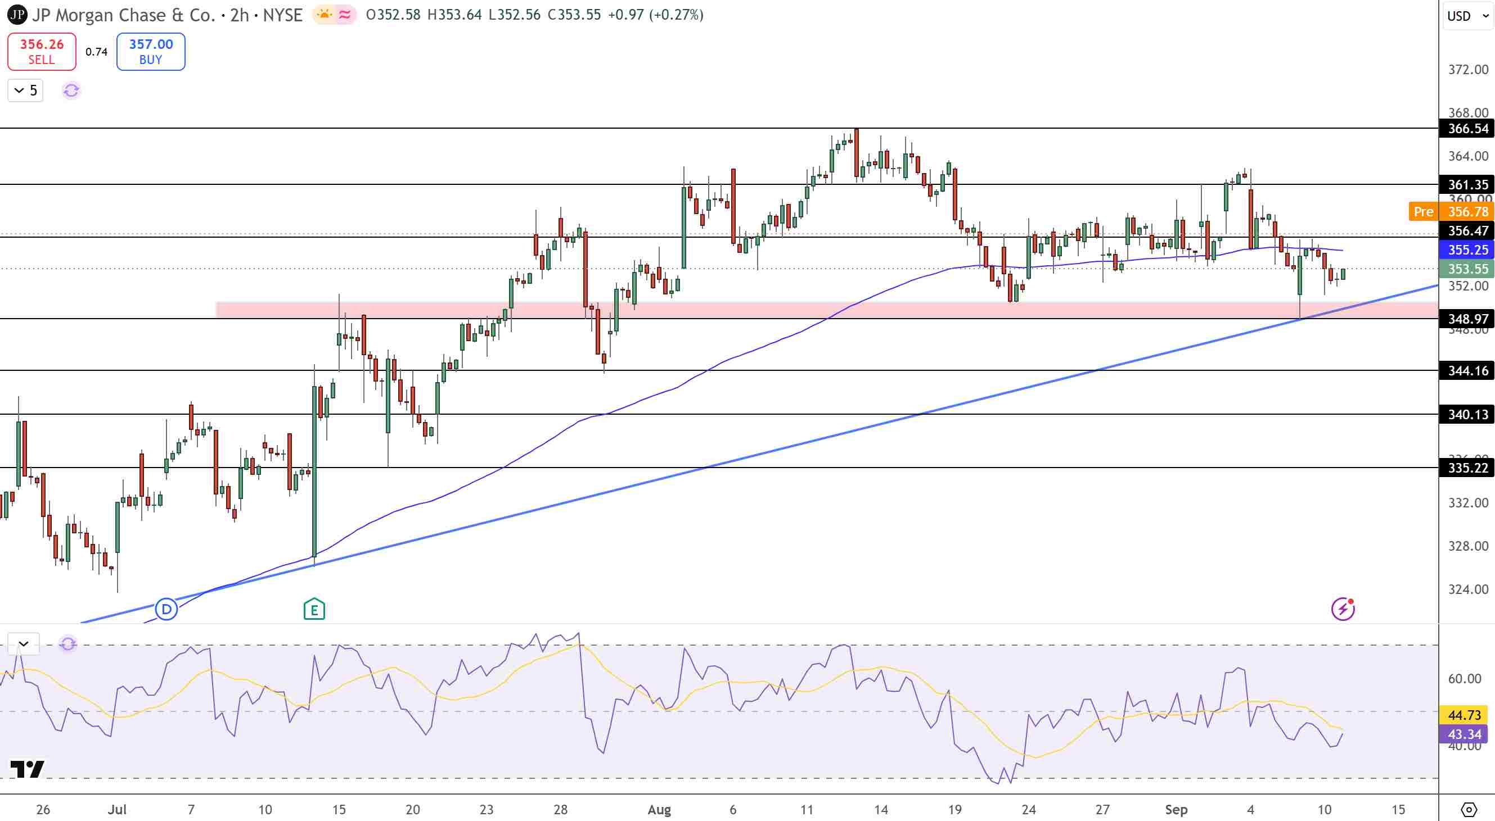The image size is (1495, 821).
Task: Click the +0.97 (+0.27%) change value
Action: [655, 15]
